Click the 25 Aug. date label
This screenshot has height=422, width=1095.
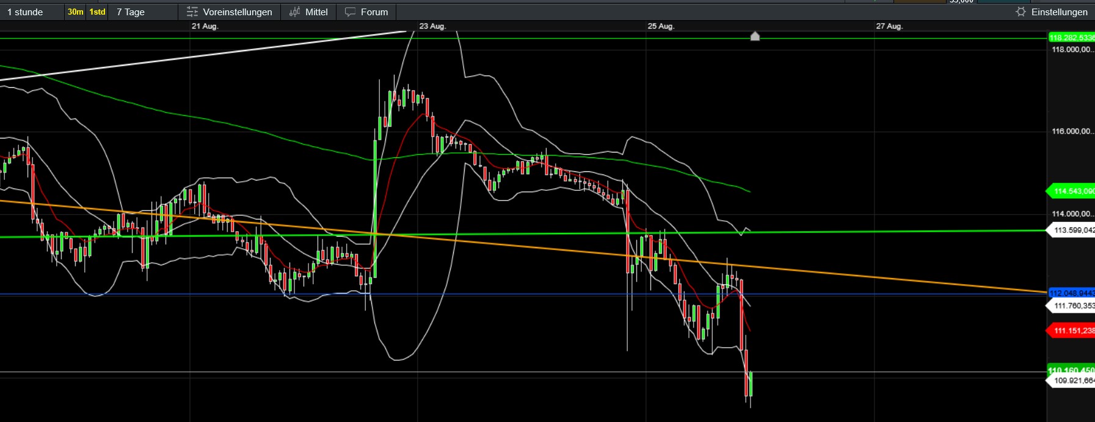(x=661, y=26)
